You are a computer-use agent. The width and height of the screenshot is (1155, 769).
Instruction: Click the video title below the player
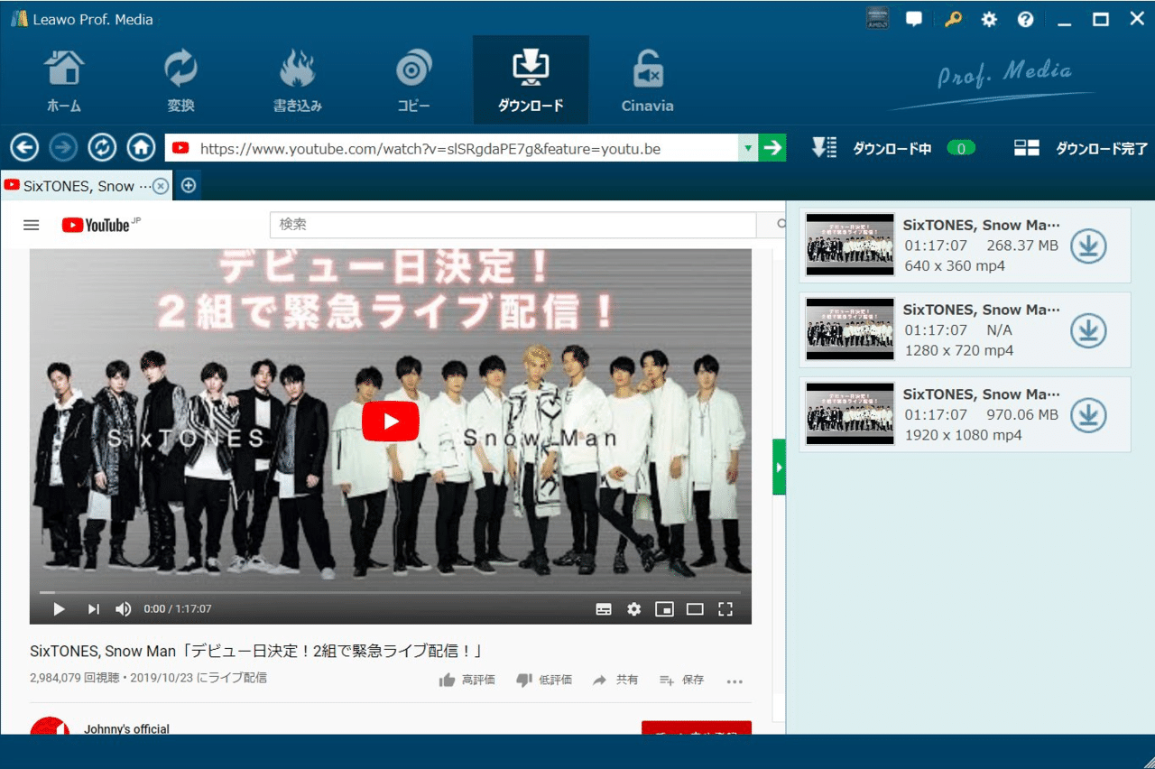coord(258,651)
